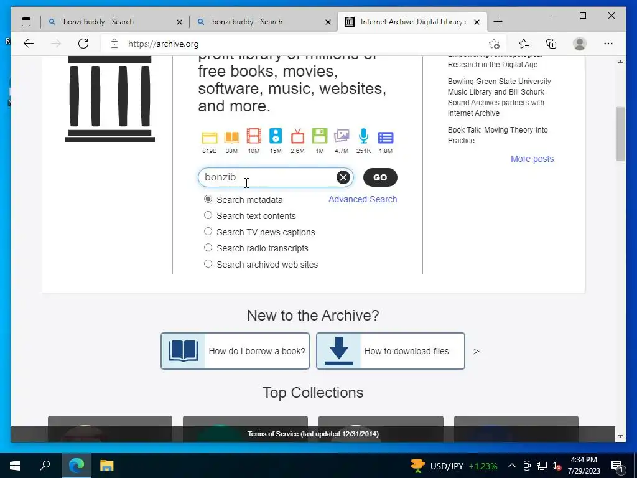The height and width of the screenshot is (478, 637).
Task: Click the Top Collections heading
Action: click(x=313, y=393)
